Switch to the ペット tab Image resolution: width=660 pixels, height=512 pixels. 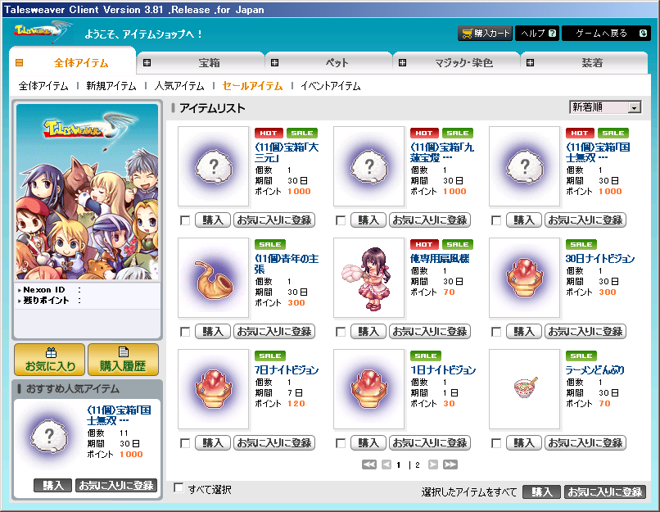pos(328,62)
